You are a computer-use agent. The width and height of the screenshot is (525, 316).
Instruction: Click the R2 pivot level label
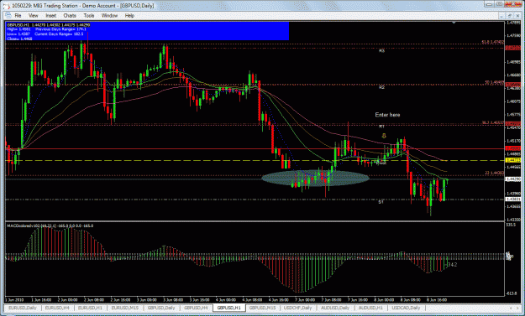pos(381,87)
